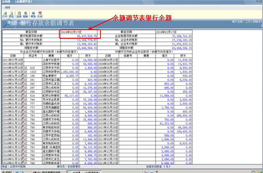Viewport: 263px width, 173px height.
Task: Select summary cell 现金缴银行
Action: 51,76
